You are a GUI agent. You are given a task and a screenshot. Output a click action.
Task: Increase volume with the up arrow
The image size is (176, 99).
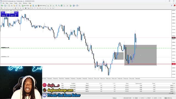pos(13,12)
